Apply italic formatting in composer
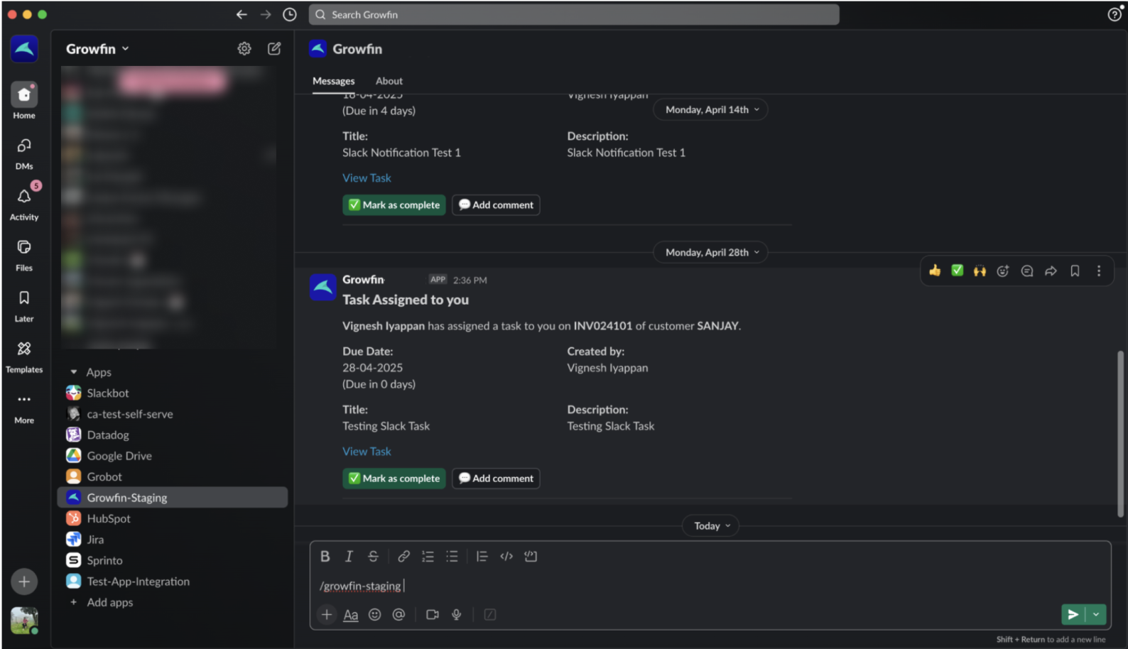The height and width of the screenshot is (649, 1128). point(349,556)
